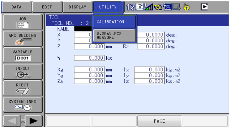The height and width of the screenshot is (128, 229).
Task: Click the yellow hand status icon
Action: 186,7
